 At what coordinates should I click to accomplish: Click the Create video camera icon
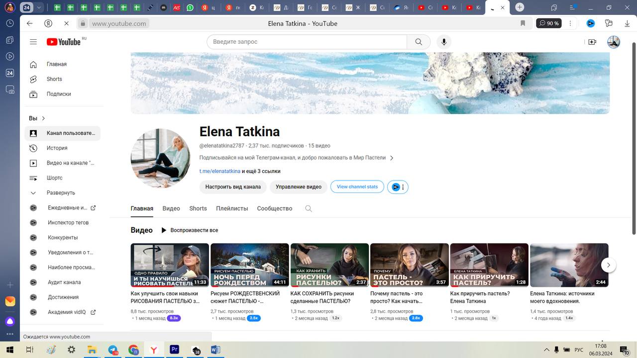[x=592, y=42]
